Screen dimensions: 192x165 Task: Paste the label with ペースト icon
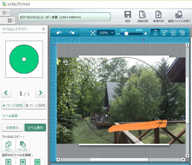tap(23, 145)
